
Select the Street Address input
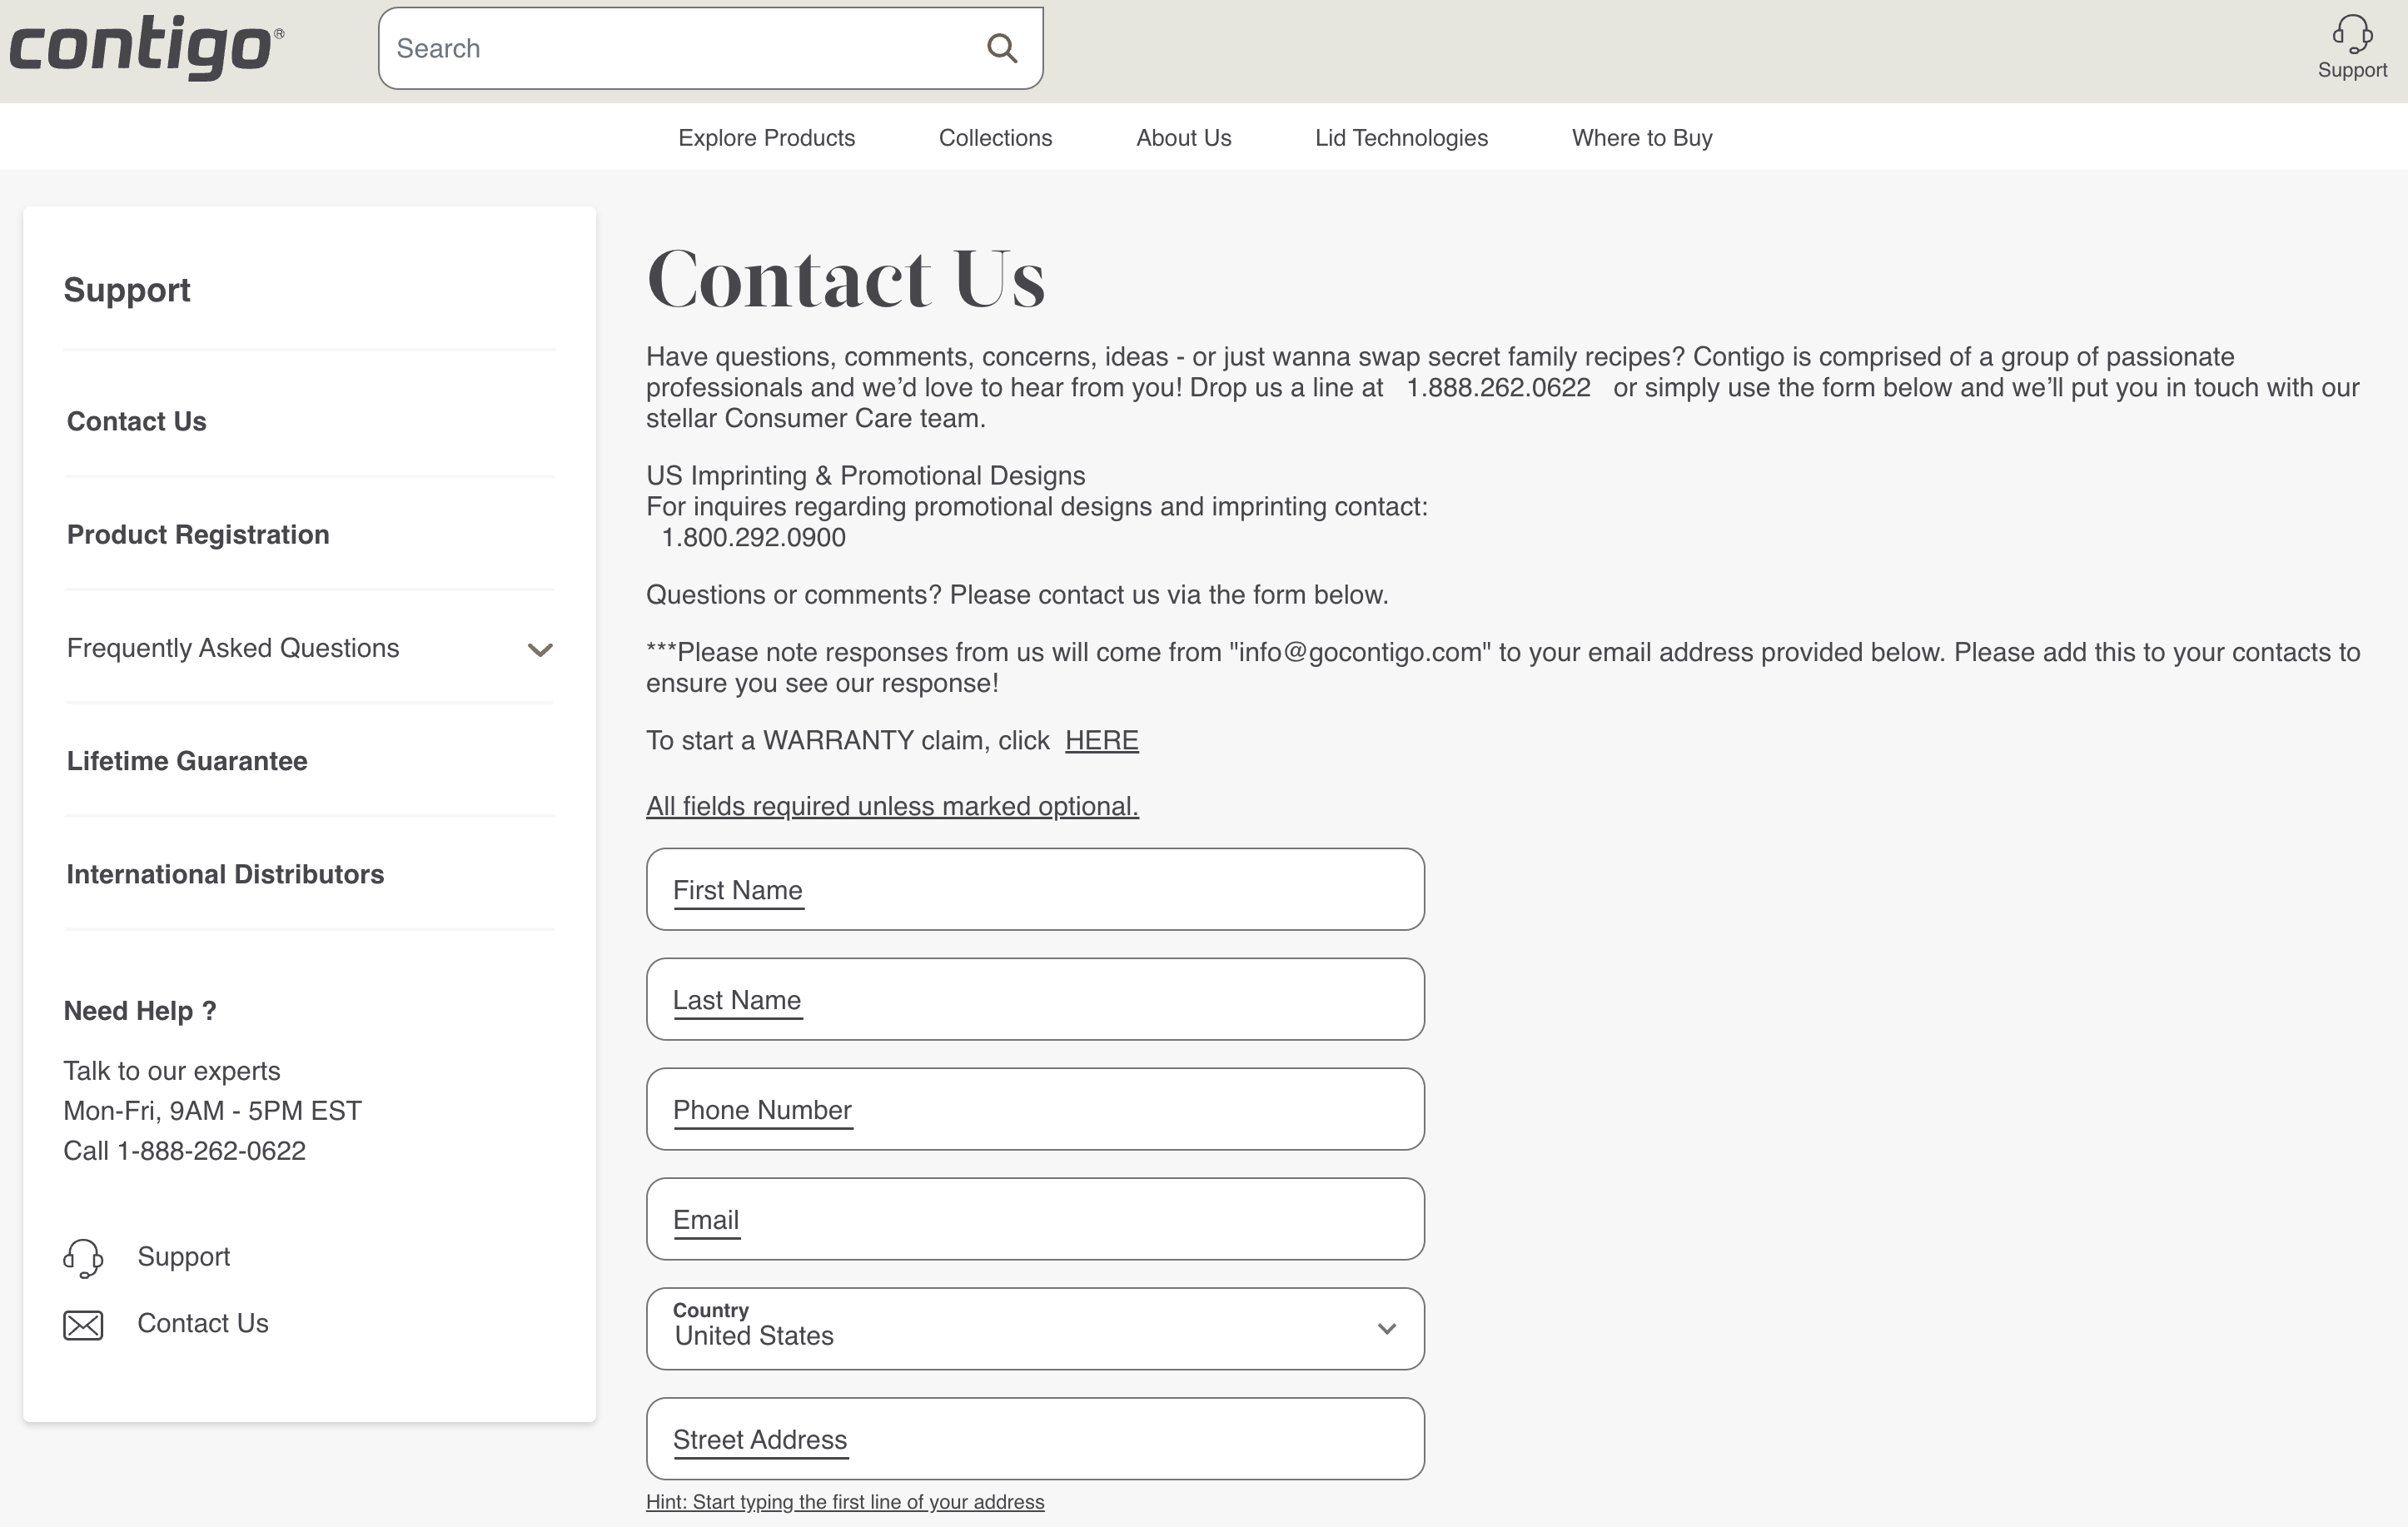click(x=1034, y=1439)
